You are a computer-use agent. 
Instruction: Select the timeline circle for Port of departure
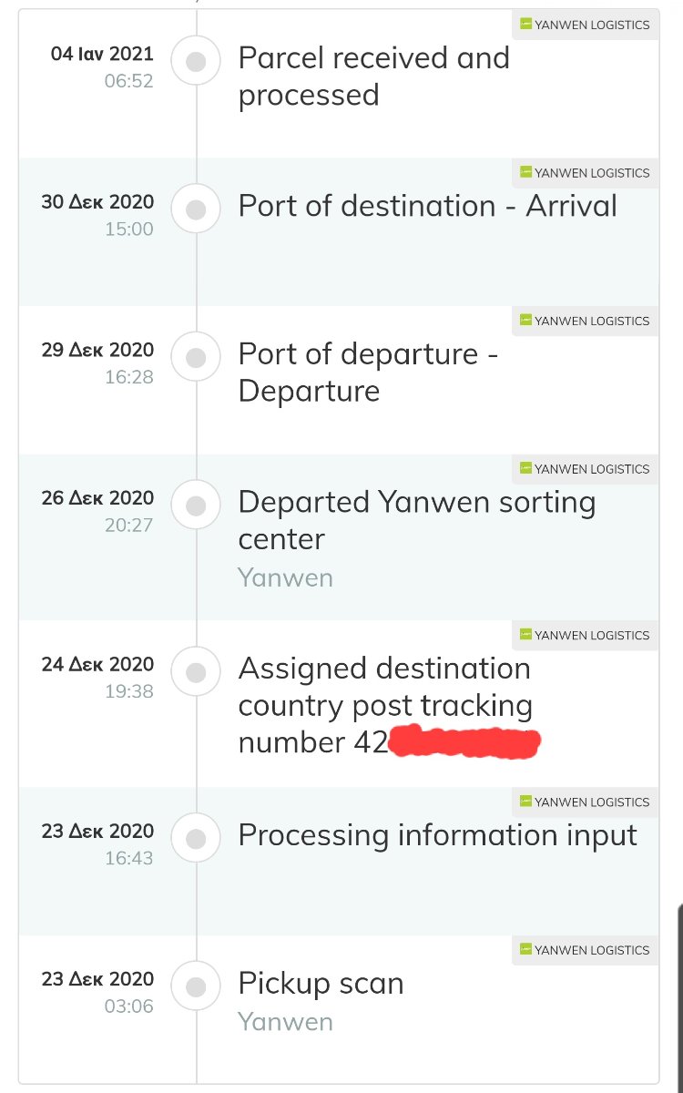tap(196, 358)
